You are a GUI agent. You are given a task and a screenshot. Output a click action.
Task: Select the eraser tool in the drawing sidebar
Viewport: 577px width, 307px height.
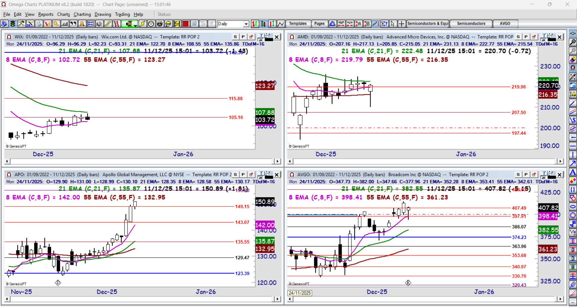[573, 60]
